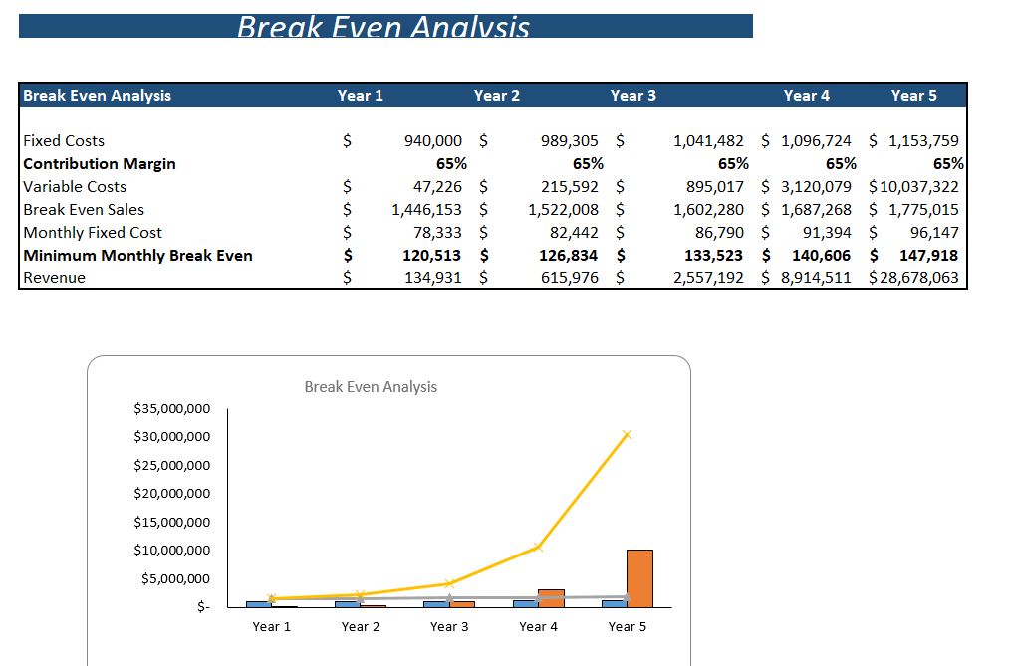Select the Monthly Fixed Cost row label
Image resolution: width=1010 pixels, height=666 pixels.
click(x=91, y=232)
